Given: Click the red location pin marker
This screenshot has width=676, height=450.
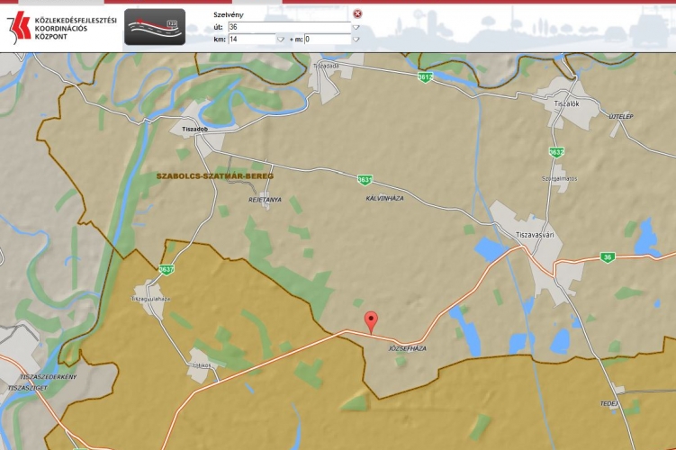Looking at the screenshot, I should pos(371,322).
